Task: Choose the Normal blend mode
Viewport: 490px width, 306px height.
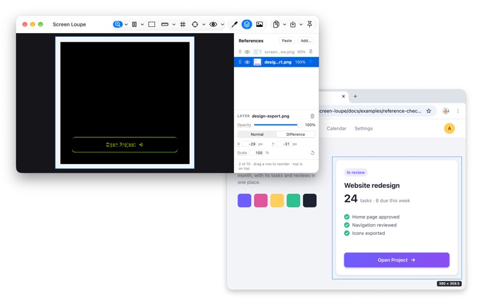Action: click(257, 134)
